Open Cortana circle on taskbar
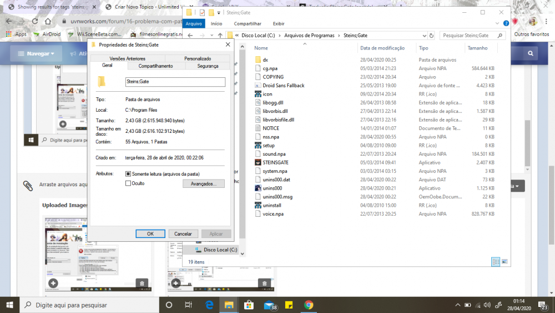555x313 pixels. 169,305
